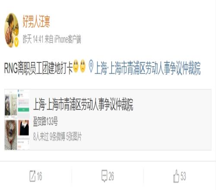Open the bottom-left photo in the card thumbnail
Screen dimensions: 216x190
11,135
